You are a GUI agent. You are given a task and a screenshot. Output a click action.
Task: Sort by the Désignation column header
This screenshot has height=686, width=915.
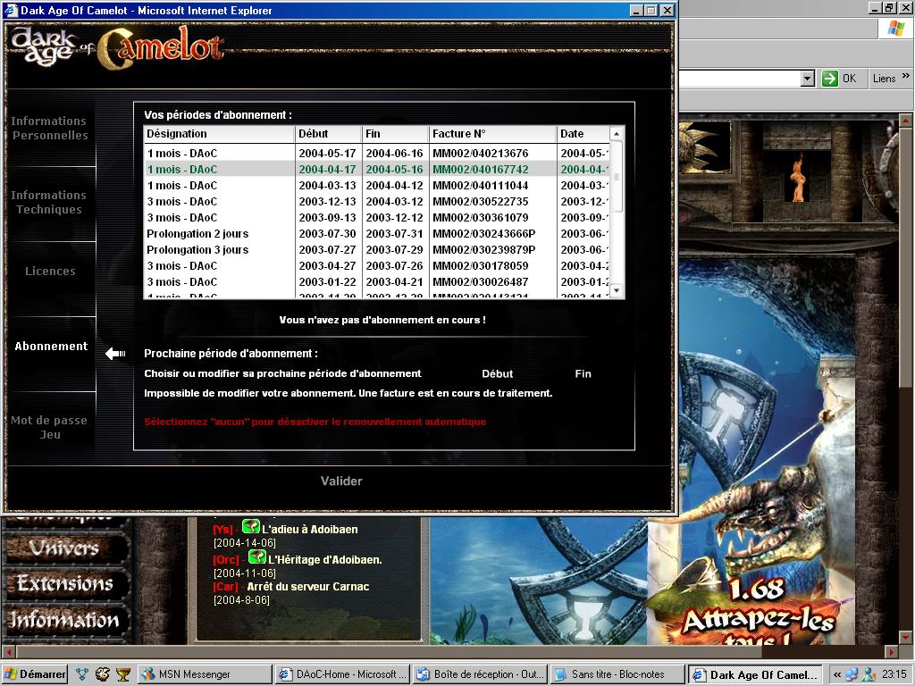pyautogui.click(x=220, y=134)
